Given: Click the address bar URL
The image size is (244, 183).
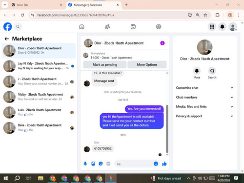Looking at the screenshot, I should [76, 15].
